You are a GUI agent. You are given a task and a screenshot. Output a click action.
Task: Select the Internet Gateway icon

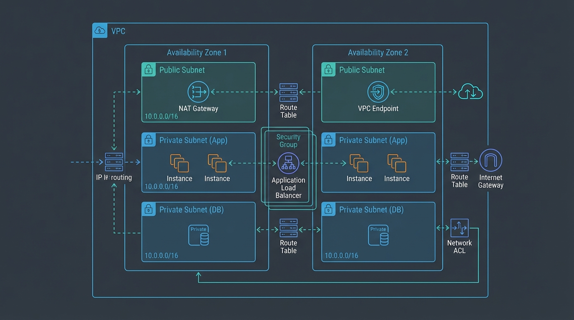491,160
